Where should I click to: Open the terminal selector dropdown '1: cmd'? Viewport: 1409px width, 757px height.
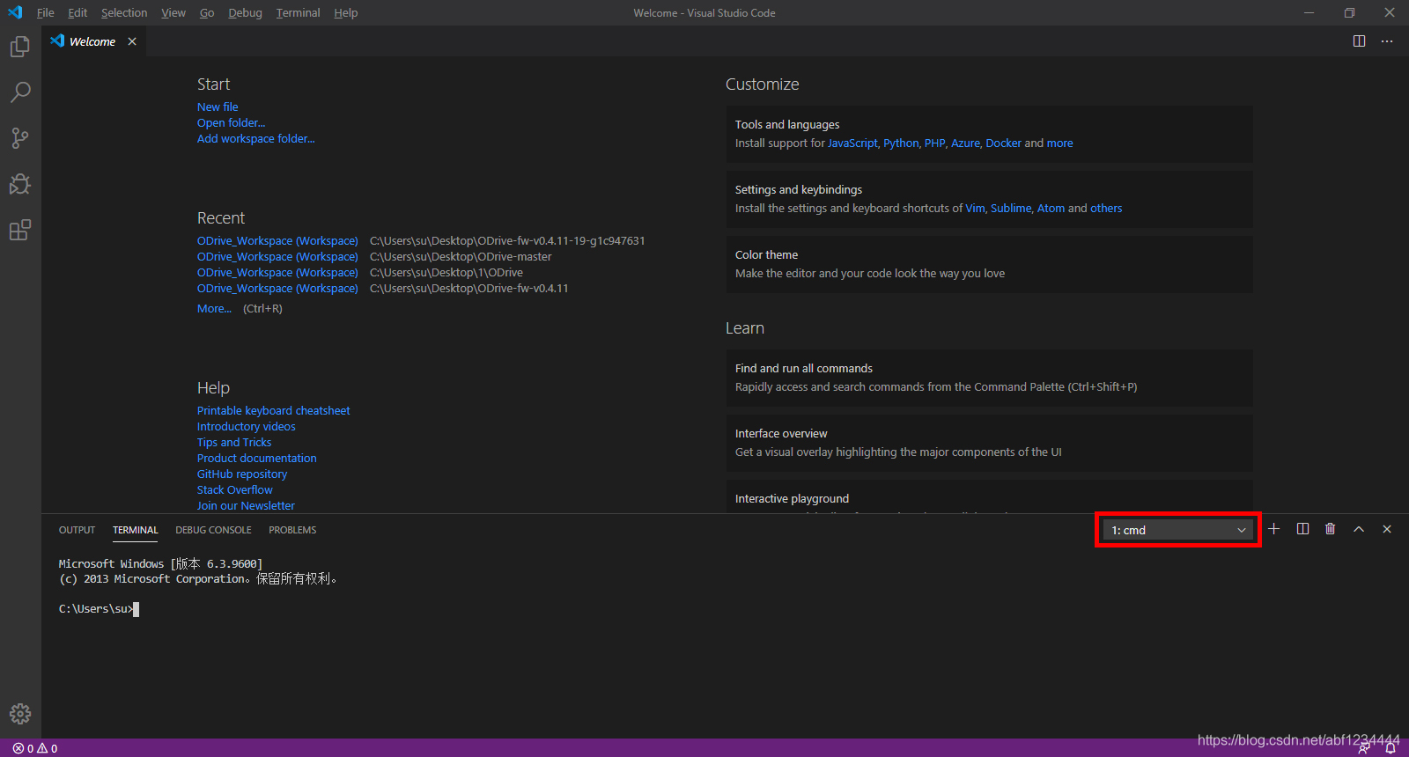point(1177,530)
